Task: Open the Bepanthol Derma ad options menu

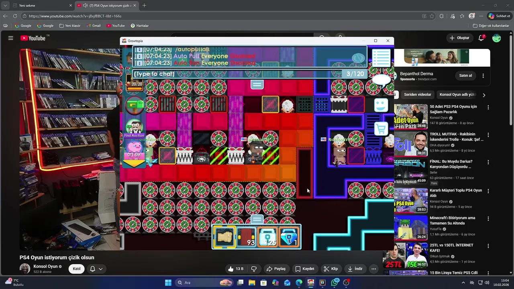Action: tap(483, 75)
